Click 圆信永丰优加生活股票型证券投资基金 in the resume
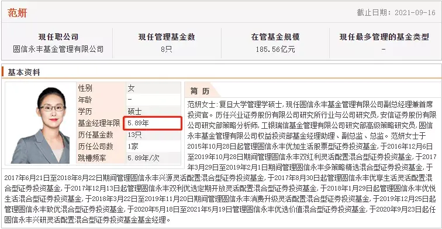This screenshot has width=442, height=229. click(x=318, y=146)
